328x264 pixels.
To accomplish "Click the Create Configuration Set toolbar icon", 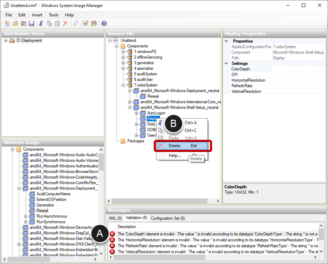I will (x=94, y=24).
